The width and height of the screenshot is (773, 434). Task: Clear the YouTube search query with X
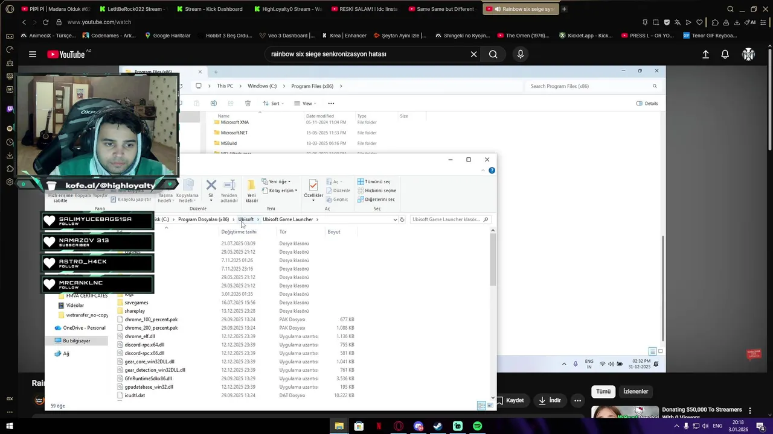point(473,54)
